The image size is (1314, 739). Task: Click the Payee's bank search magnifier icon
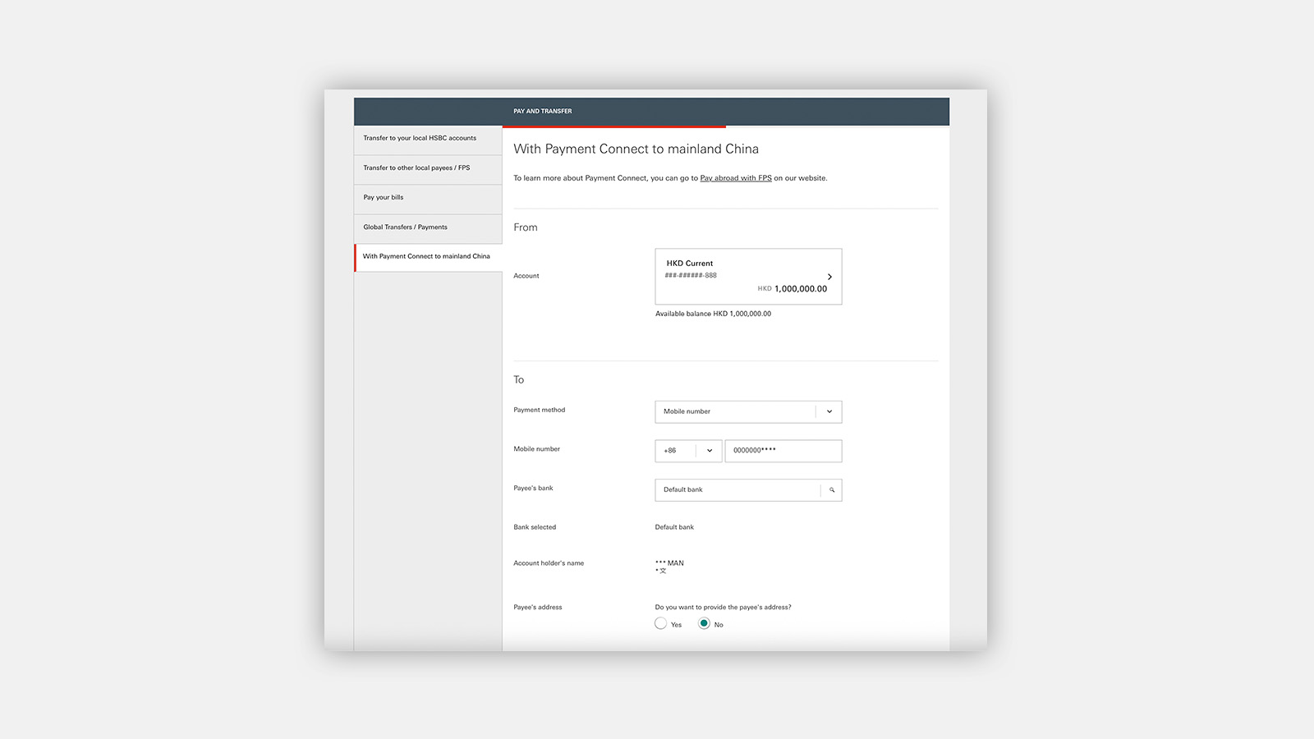click(x=832, y=490)
